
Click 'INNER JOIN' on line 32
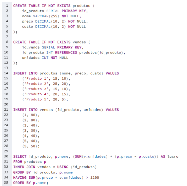tap(24, 167)
